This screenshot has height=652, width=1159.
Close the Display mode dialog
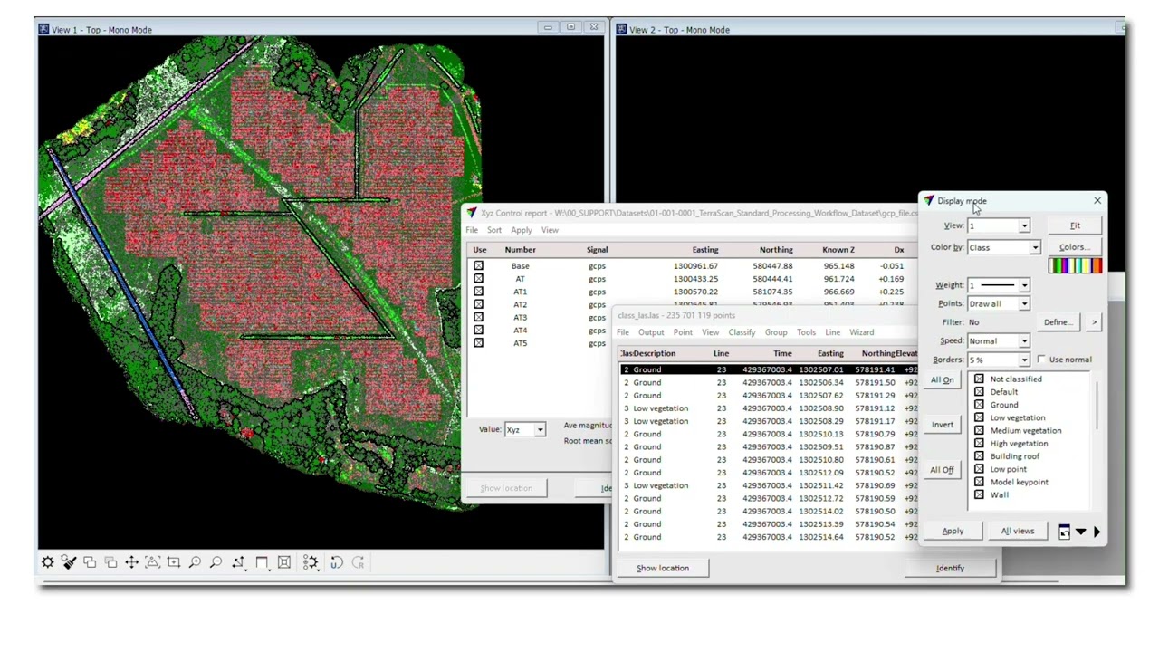[1097, 201]
